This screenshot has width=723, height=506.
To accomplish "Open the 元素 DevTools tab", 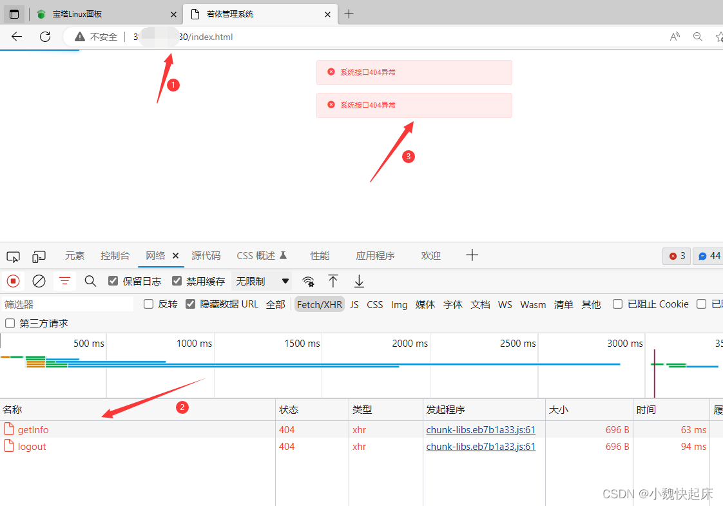I will coord(75,255).
